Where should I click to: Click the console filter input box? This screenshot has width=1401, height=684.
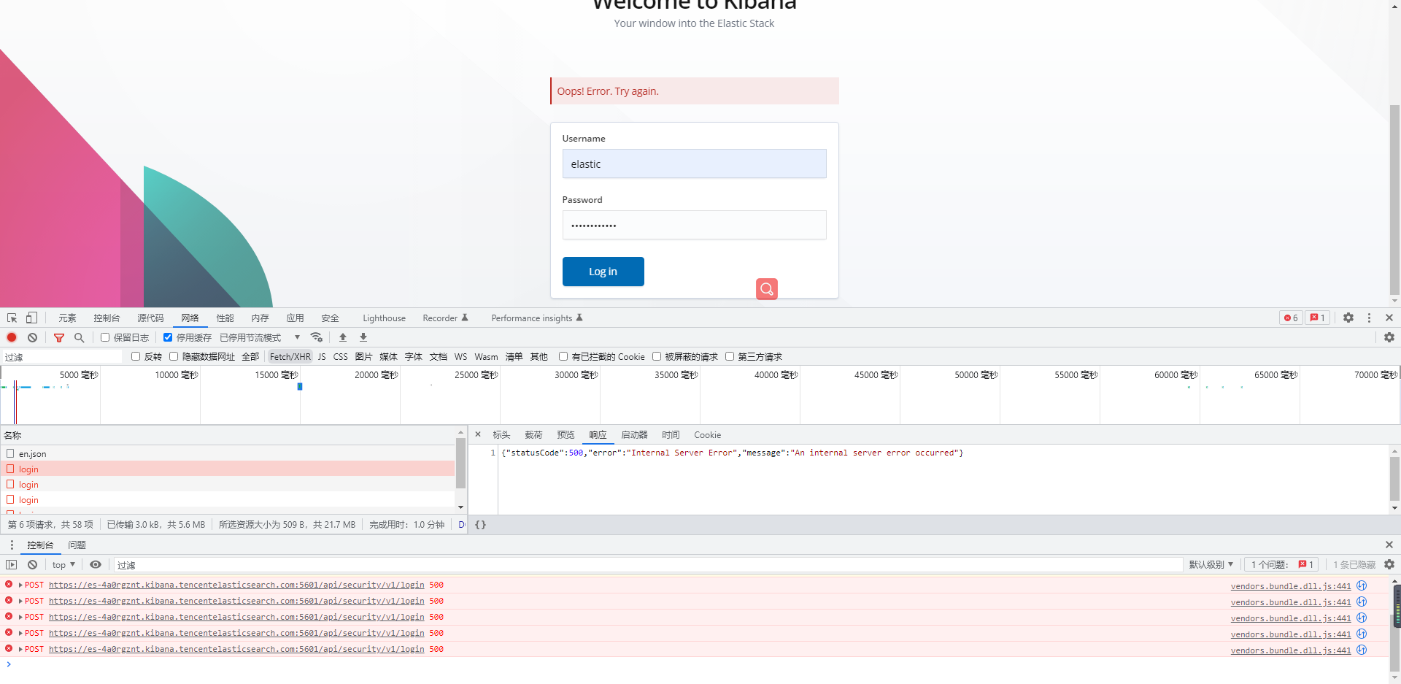pyautogui.click(x=648, y=564)
